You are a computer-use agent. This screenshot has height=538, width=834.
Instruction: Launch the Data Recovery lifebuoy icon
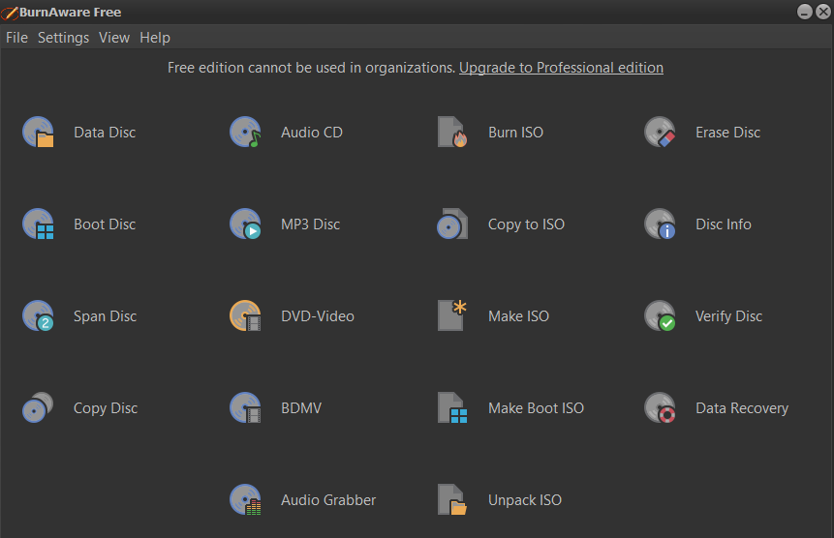(660, 407)
